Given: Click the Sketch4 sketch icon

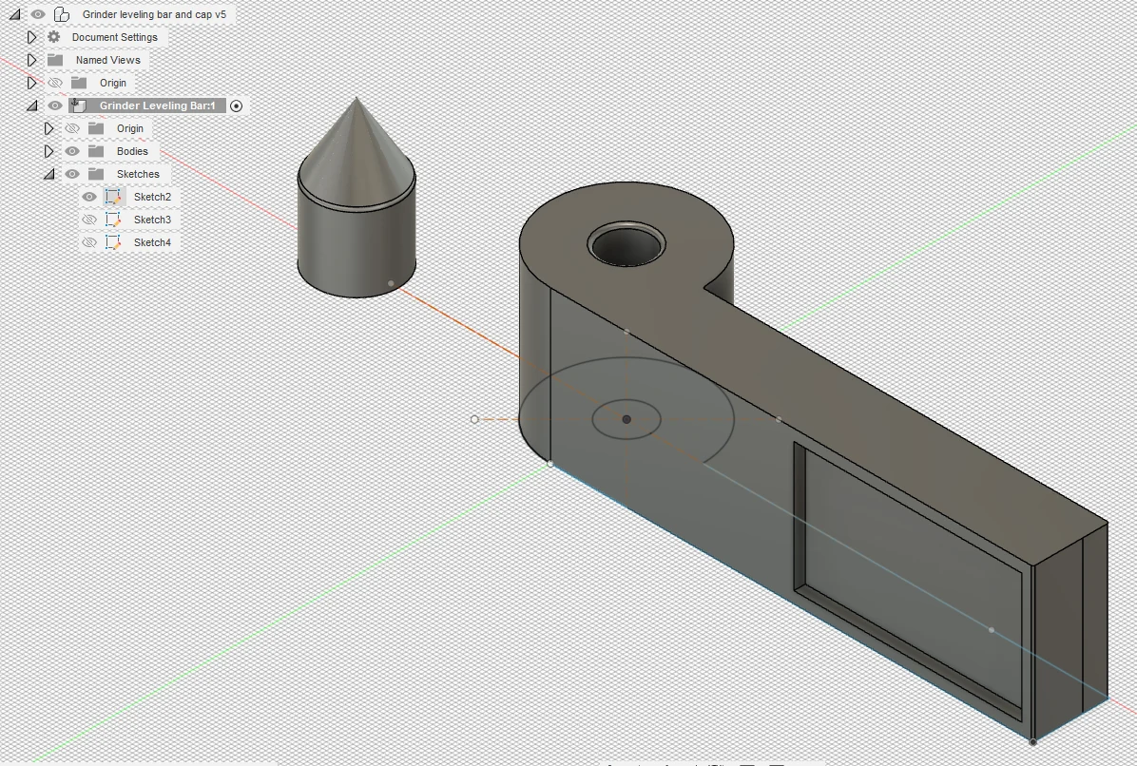Looking at the screenshot, I should pos(113,242).
